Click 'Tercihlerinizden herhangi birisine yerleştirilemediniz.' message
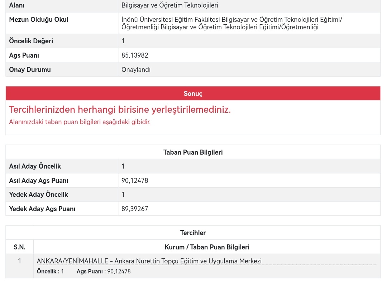The width and height of the screenshot is (387, 287). [120, 110]
